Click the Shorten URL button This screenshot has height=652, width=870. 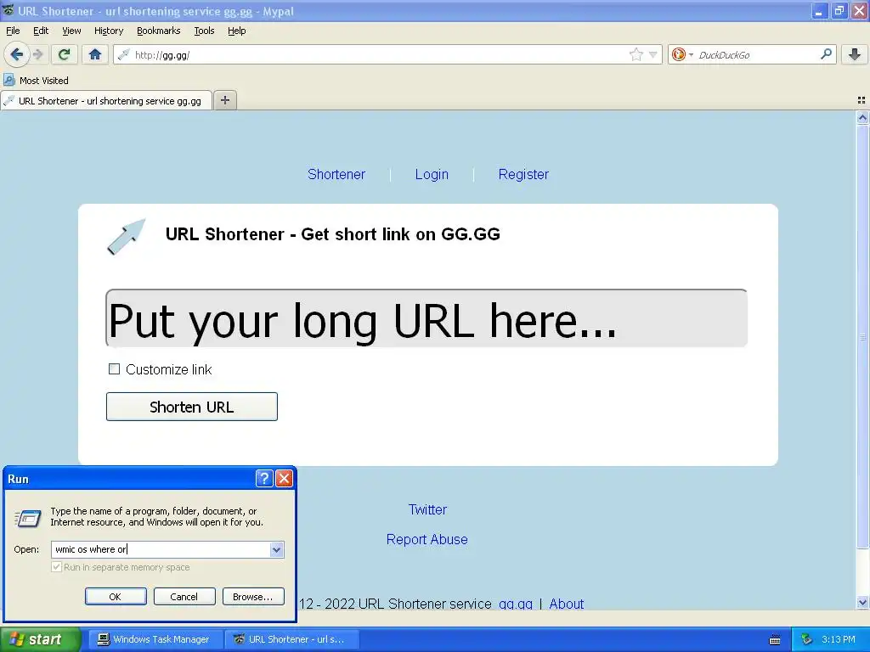pyautogui.click(x=192, y=407)
